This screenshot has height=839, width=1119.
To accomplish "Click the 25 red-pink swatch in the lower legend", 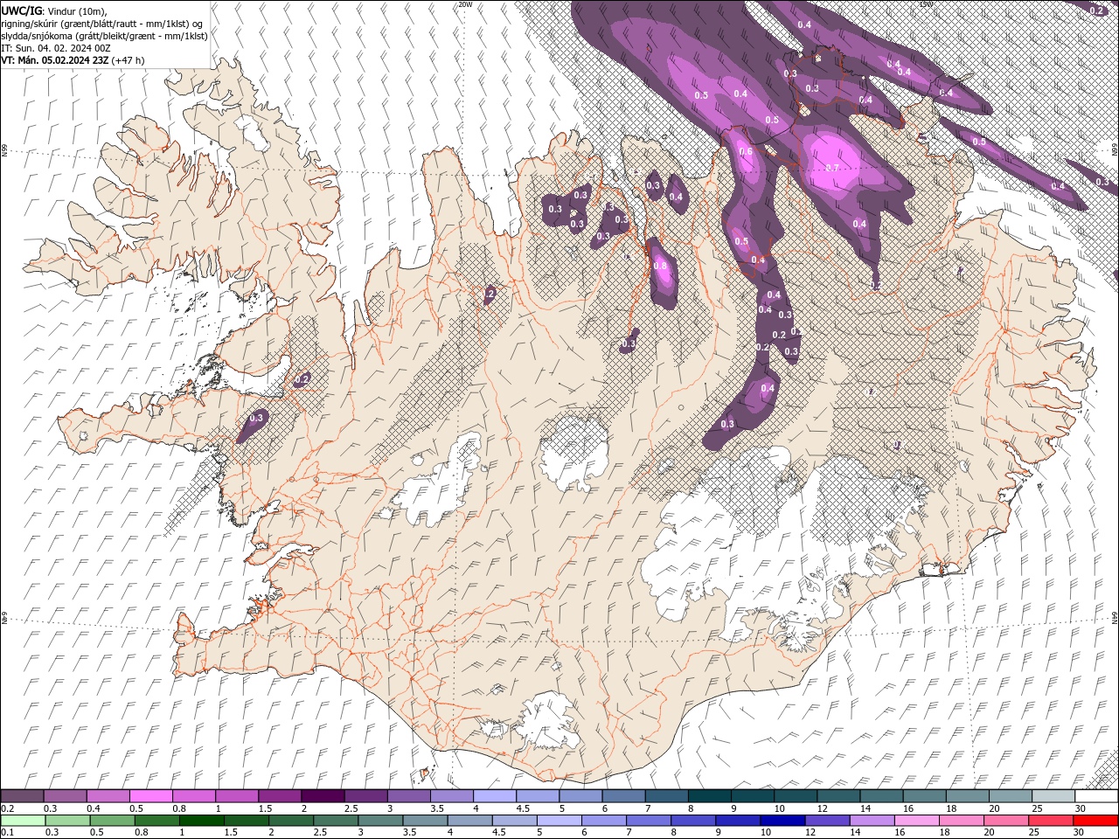I will (1050, 820).
